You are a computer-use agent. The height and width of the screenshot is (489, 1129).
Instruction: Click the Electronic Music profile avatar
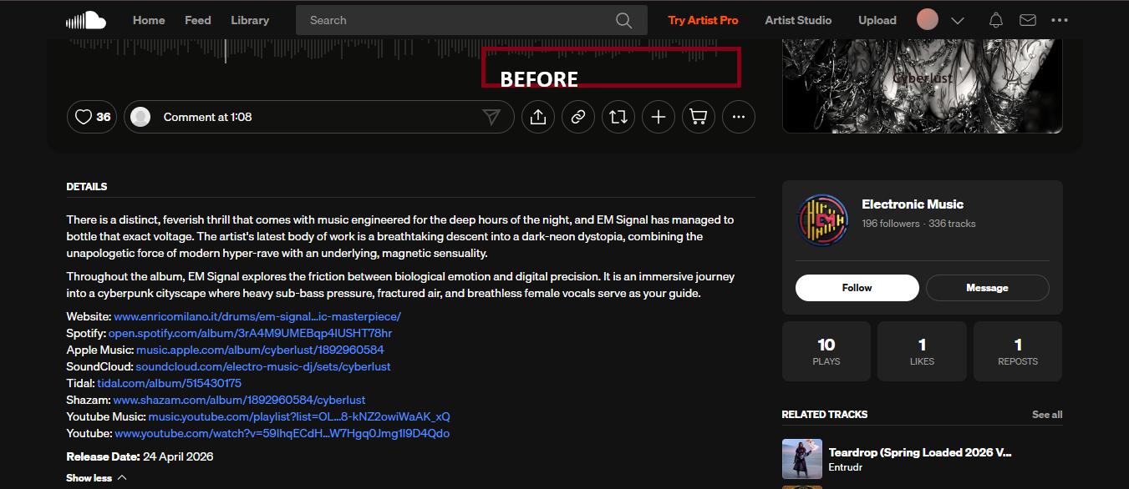(x=823, y=219)
